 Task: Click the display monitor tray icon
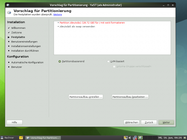(125, 138)
